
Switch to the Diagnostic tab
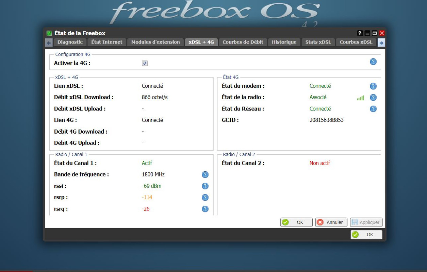point(70,42)
